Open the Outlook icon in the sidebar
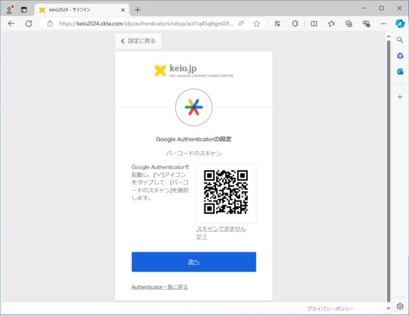The image size is (409, 315). coord(400,71)
